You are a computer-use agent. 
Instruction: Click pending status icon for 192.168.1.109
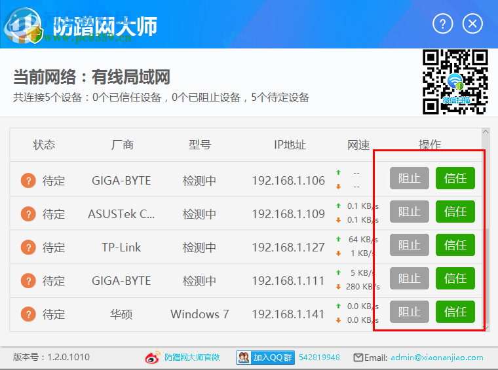point(28,214)
